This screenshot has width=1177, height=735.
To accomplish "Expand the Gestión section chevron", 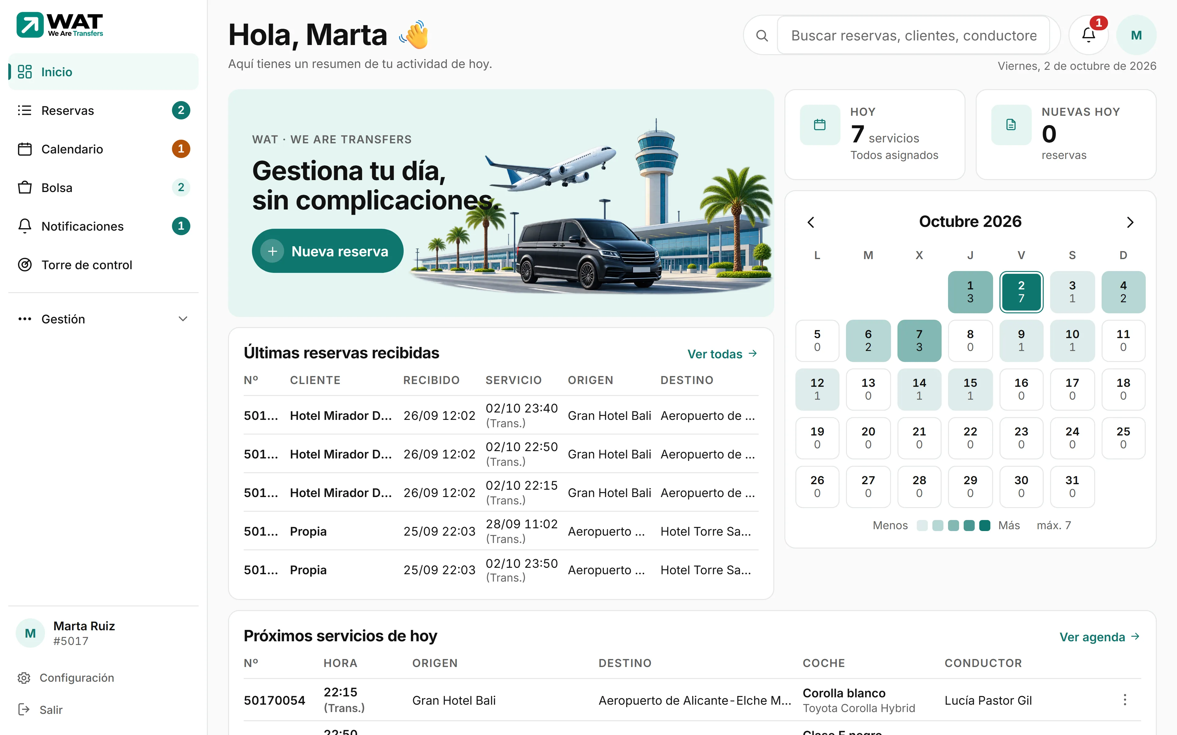I will 183,319.
